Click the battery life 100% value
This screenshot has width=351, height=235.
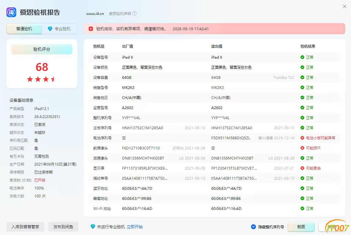pyautogui.click(x=39, y=188)
